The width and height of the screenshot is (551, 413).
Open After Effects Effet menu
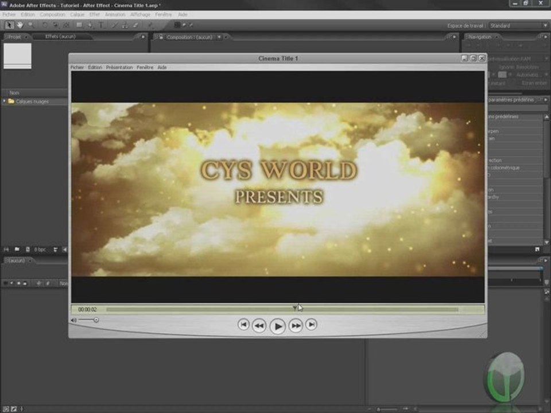pos(95,15)
